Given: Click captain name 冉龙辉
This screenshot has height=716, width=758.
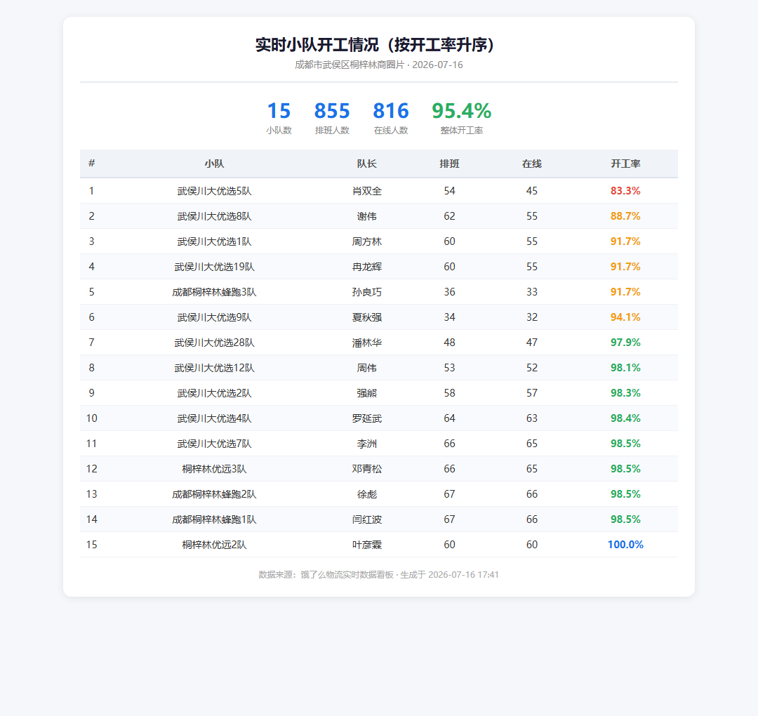Looking at the screenshot, I should [367, 267].
